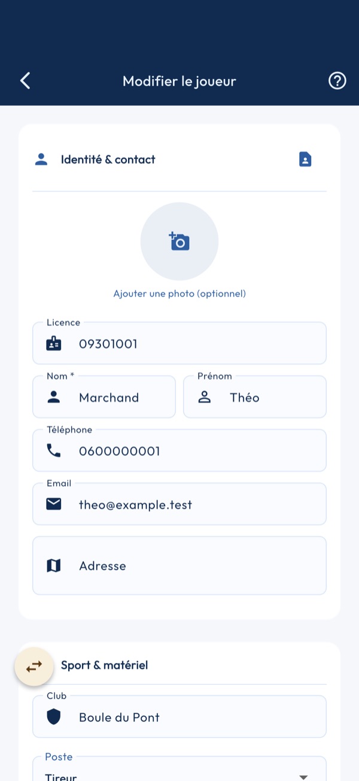This screenshot has height=781, width=359.
Task: Go back using the header arrow
Action: 25,81
